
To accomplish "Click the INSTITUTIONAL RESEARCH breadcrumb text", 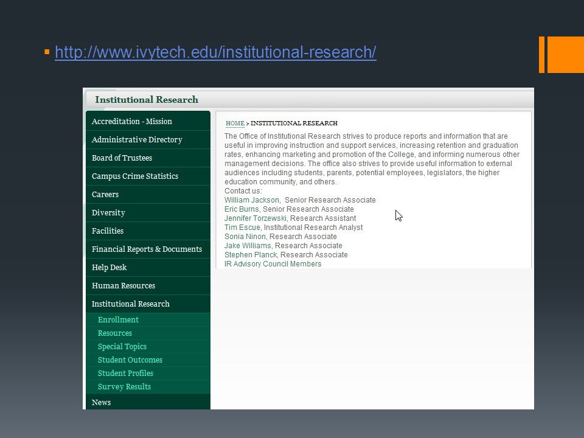I will 294,123.
